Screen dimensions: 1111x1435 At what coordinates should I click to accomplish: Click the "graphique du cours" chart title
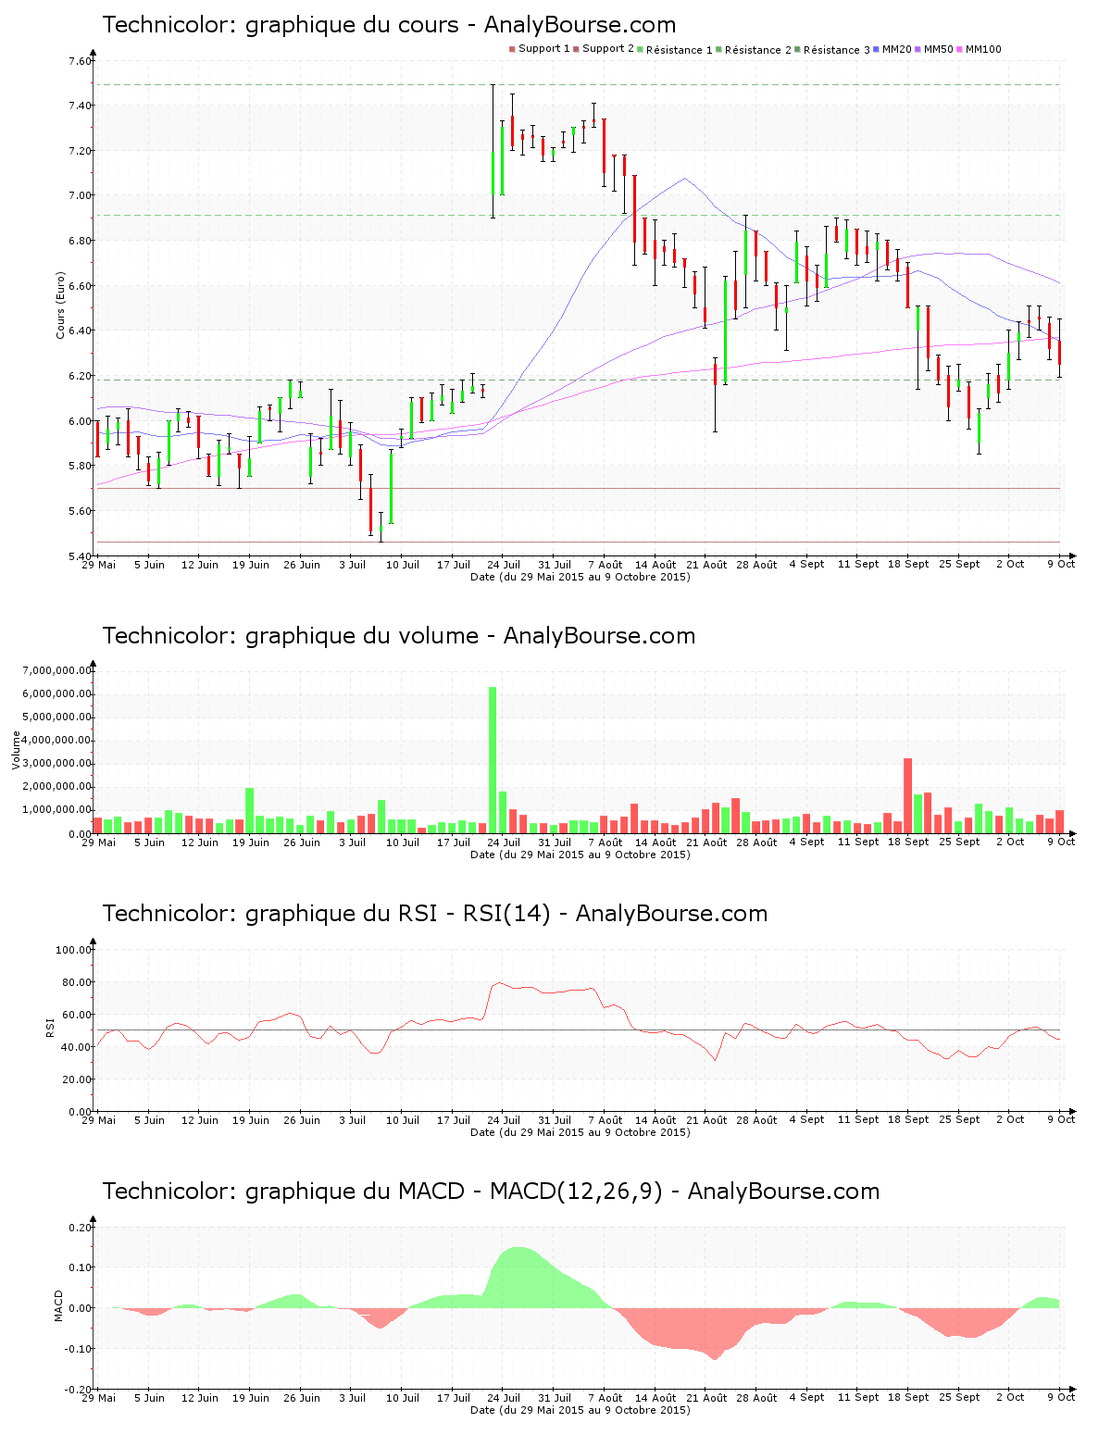[x=389, y=25]
